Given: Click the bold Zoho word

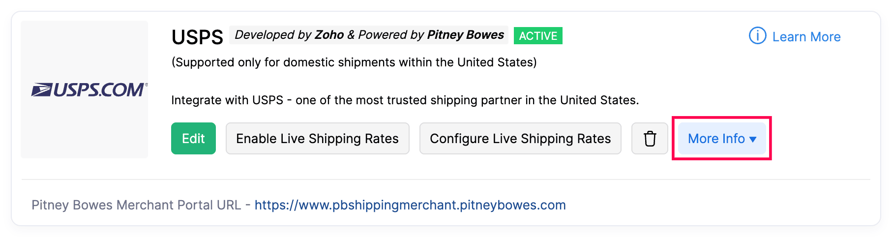Looking at the screenshot, I should pos(329,35).
